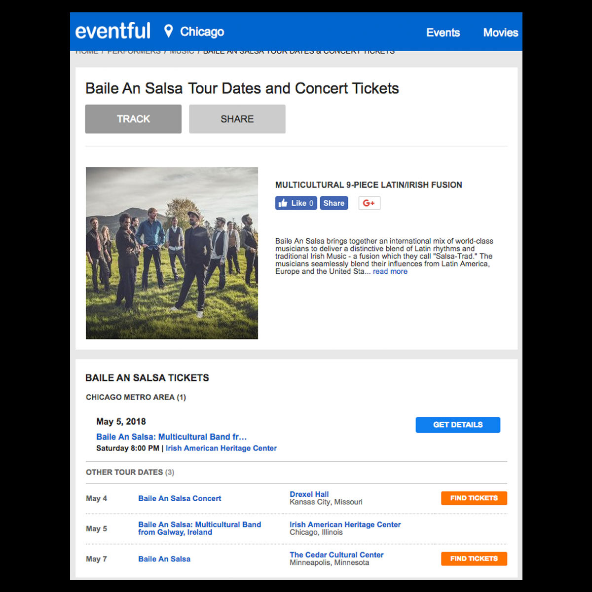Click the TRACK button
Screen dimensions: 592x592
coord(133,119)
